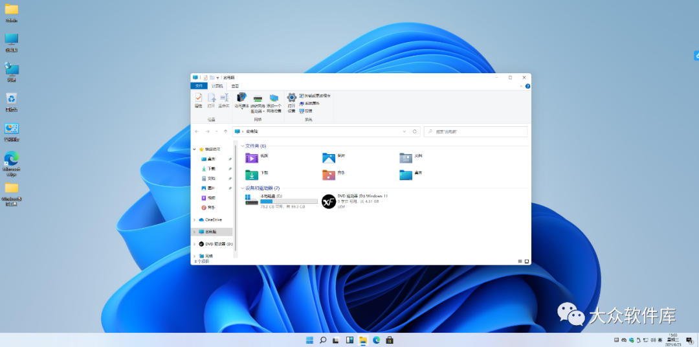Click the Map network drive ribbon icon
The image size is (699, 347).
click(258, 102)
